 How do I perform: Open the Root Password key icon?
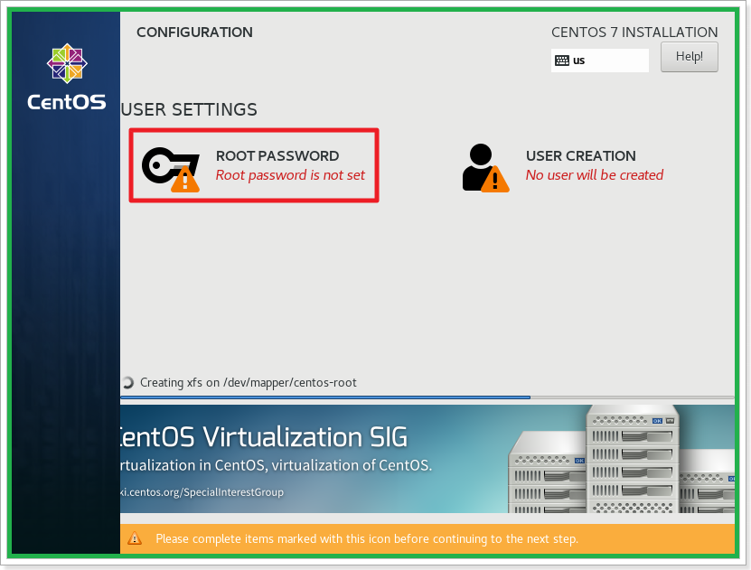pyautogui.click(x=171, y=170)
